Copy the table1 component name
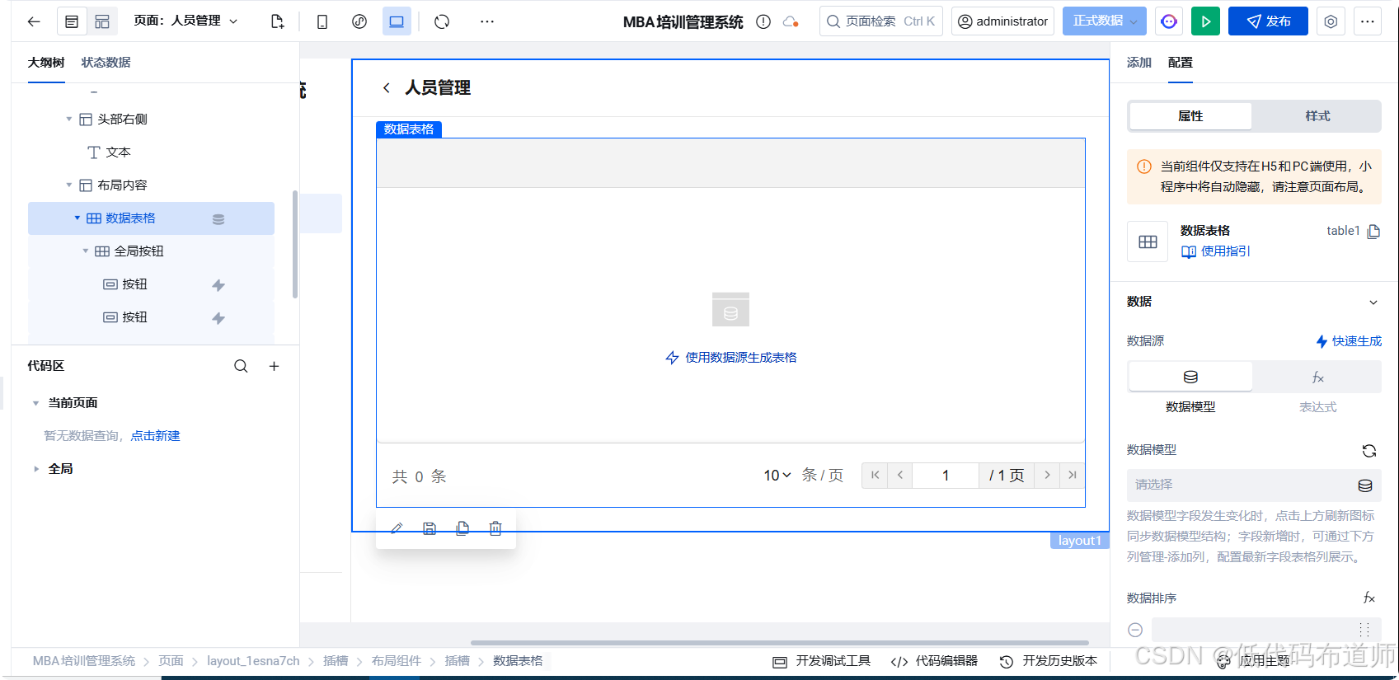Screen dimensions: 1399x680 pos(1373,232)
